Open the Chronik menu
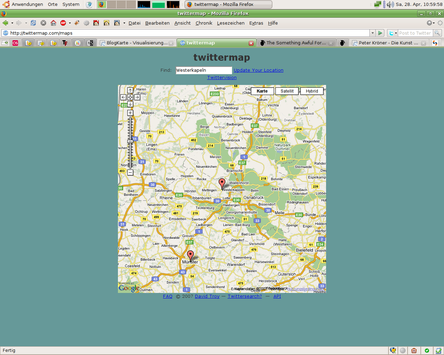444x355 pixels. coord(204,23)
